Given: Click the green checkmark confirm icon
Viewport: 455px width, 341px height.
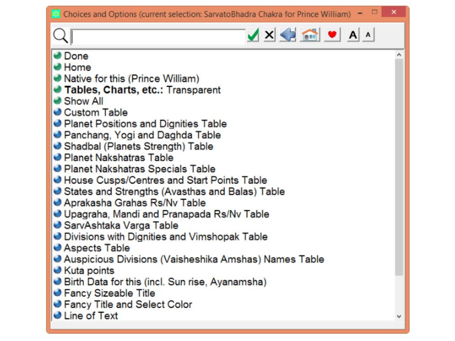Looking at the screenshot, I should pos(253,35).
